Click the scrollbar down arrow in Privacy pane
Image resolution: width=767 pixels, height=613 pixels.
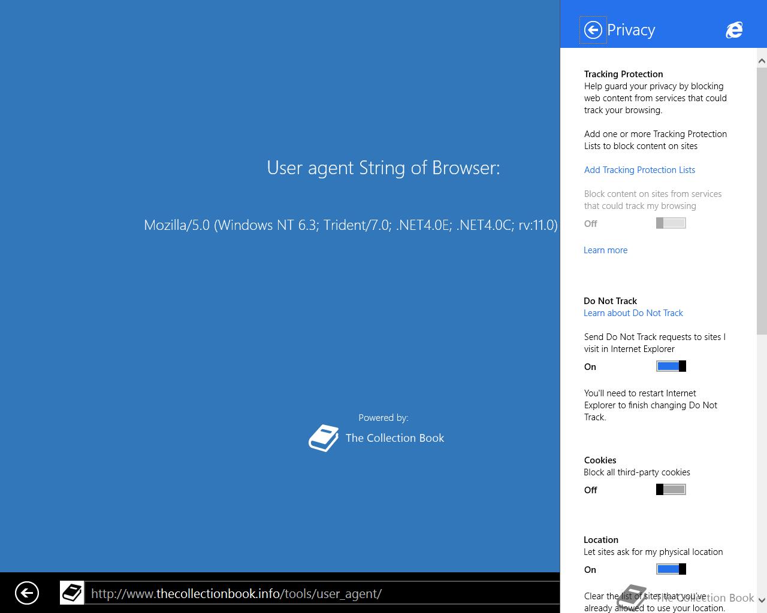[762, 600]
